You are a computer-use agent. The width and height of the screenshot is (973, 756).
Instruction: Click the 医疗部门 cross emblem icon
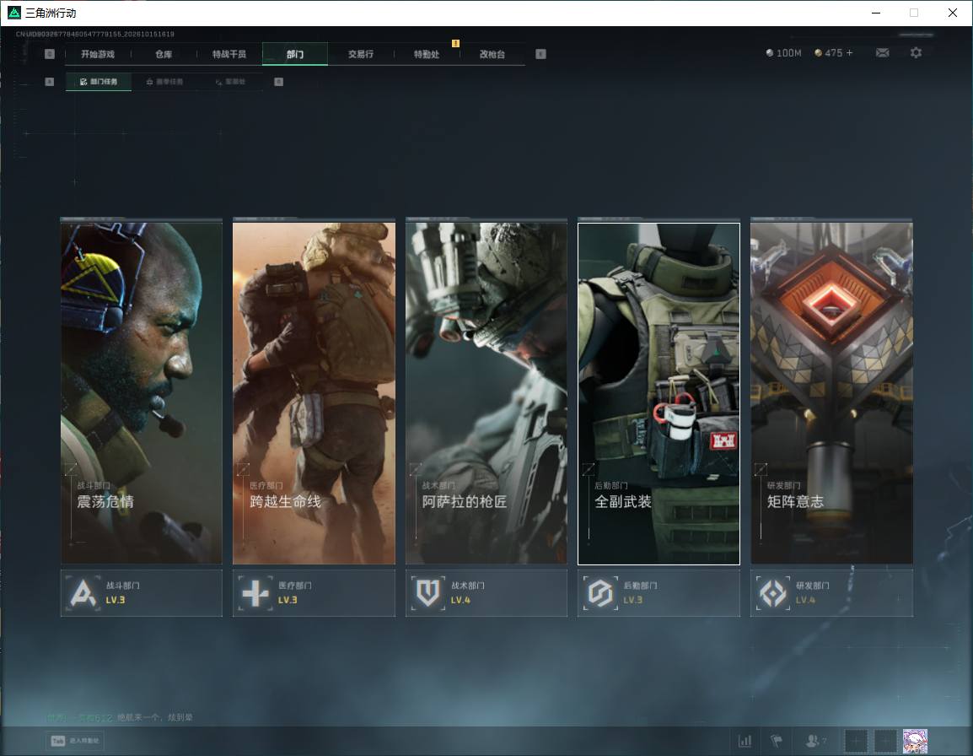pos(255,593)
